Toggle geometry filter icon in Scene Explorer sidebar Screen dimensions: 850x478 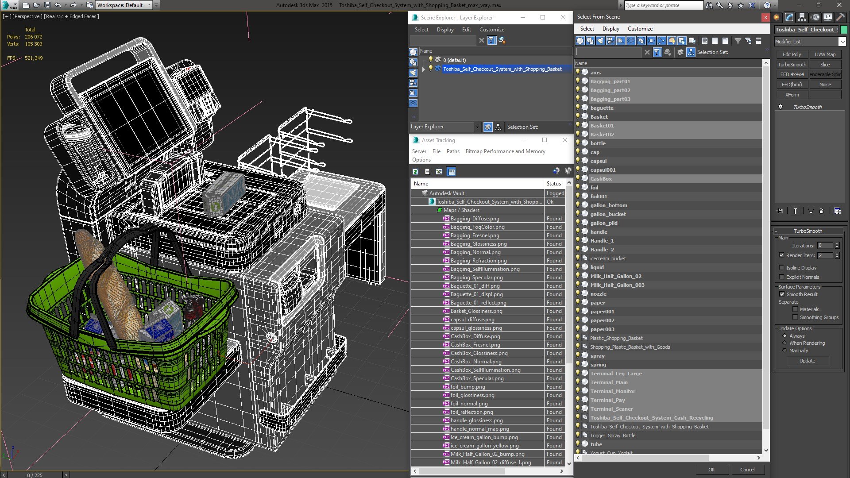pos(413,52)
